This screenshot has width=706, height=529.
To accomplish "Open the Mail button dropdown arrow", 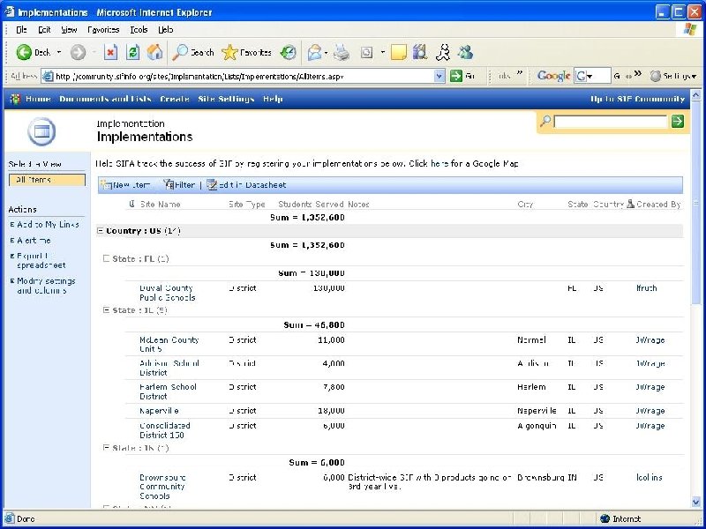I will [326, 53].
